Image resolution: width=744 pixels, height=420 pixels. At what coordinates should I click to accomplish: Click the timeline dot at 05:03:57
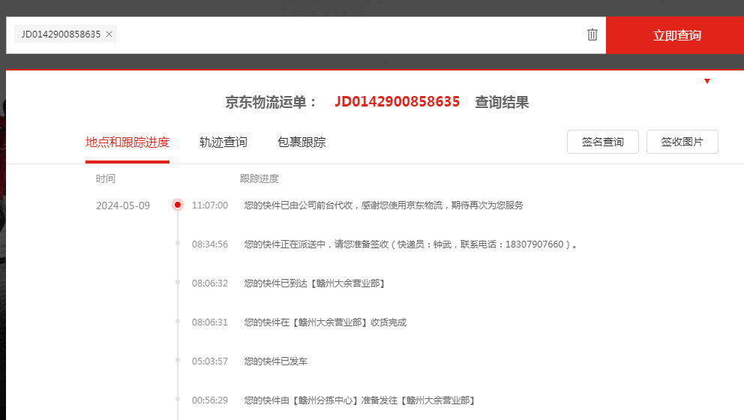pos(178,360)
